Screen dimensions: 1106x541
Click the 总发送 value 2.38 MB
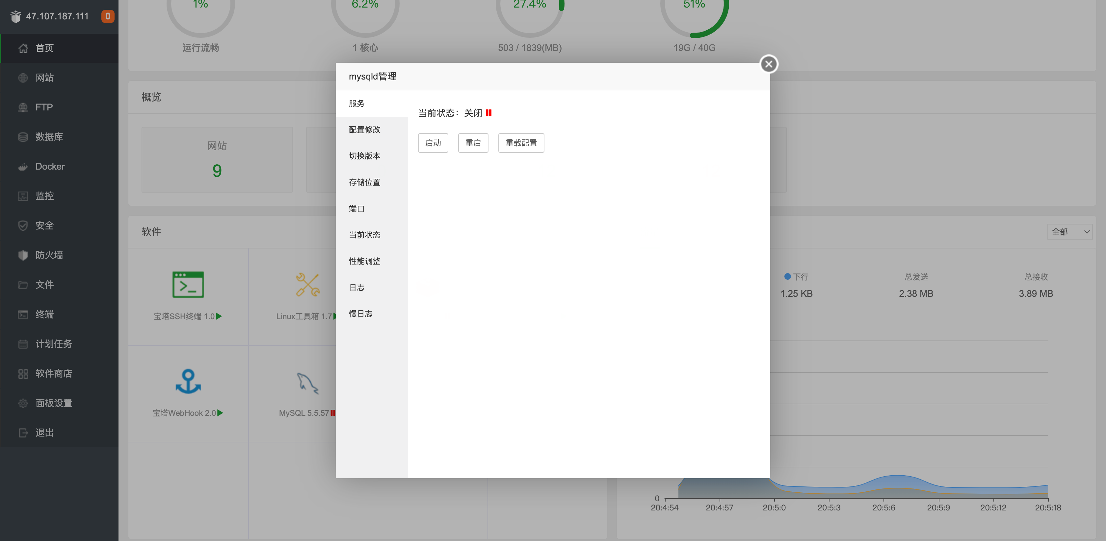point(916,294)
